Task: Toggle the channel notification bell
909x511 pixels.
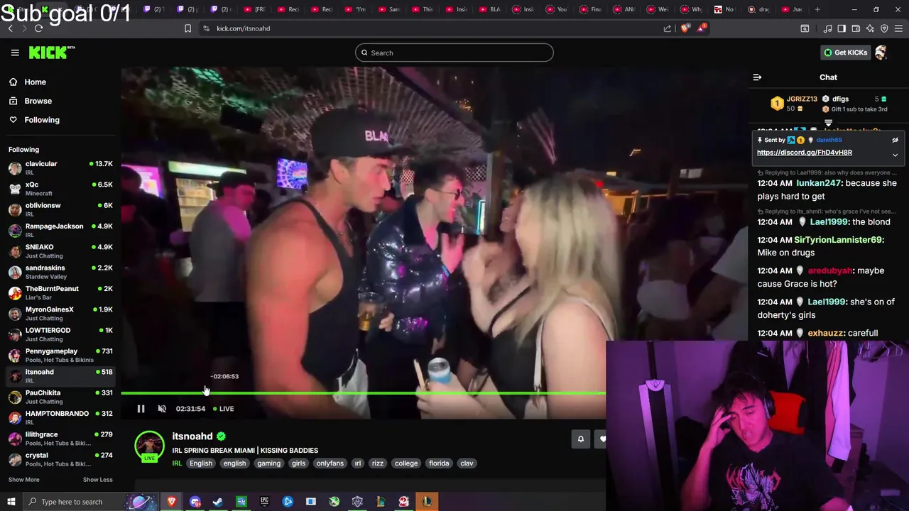Action: click(580, 439)
